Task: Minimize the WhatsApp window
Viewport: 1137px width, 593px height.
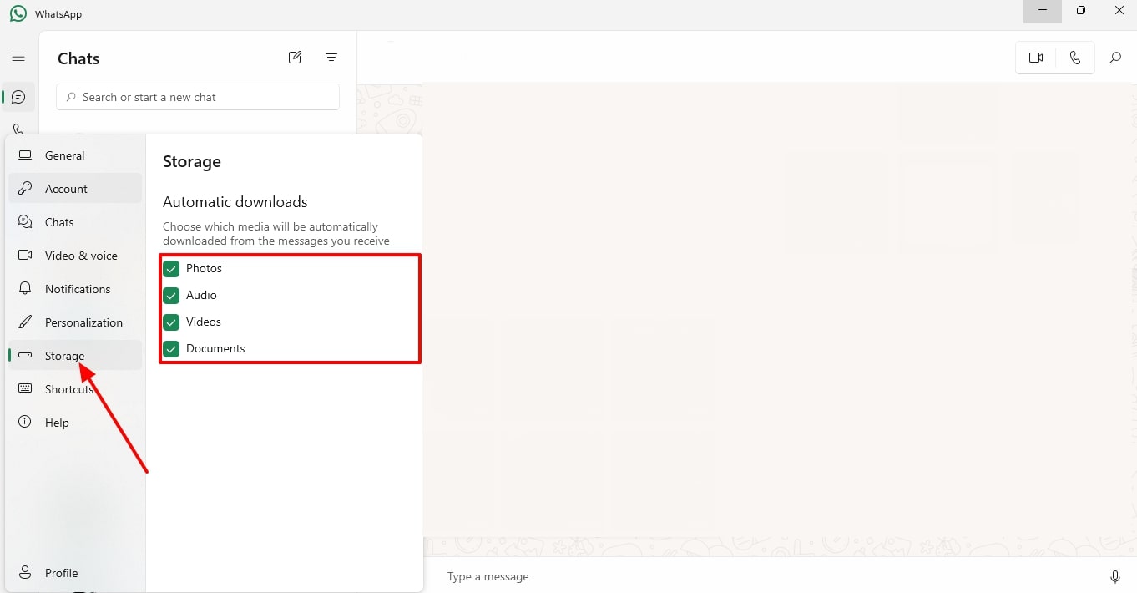Action: coord(1043,11)
